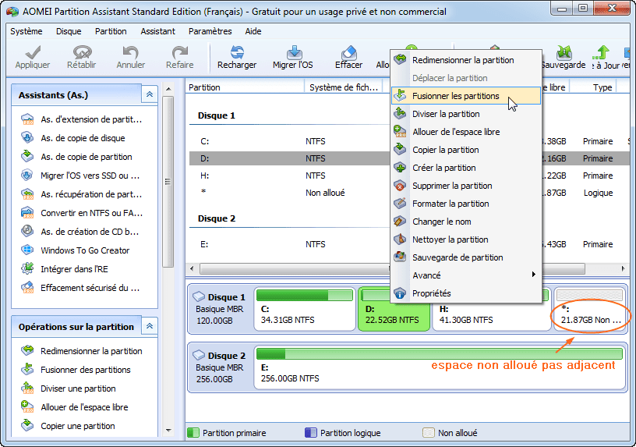Open Convertir en NTFS ou FAT tool
This screenshot has height=447, width=636.
[x=81, y=213]
